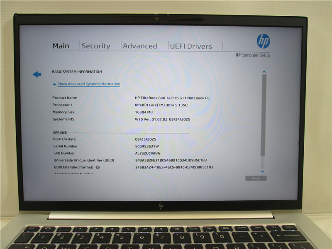Viewport: 332px width, 249px height.
Task: Select the 09/25/2025 born on date value
Action: coord(146,139)
